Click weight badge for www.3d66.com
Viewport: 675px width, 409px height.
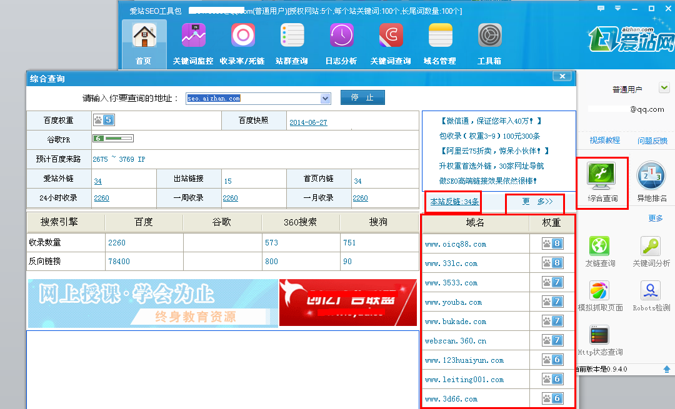click(552, 398)
